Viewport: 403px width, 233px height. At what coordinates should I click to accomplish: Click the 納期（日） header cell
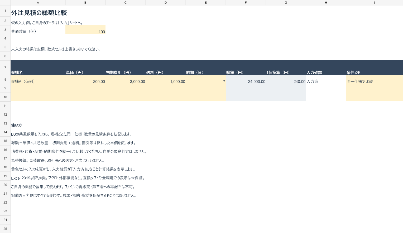(x=206, y=68)
